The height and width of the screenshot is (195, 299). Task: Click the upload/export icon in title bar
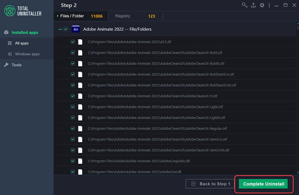point(253,5)
